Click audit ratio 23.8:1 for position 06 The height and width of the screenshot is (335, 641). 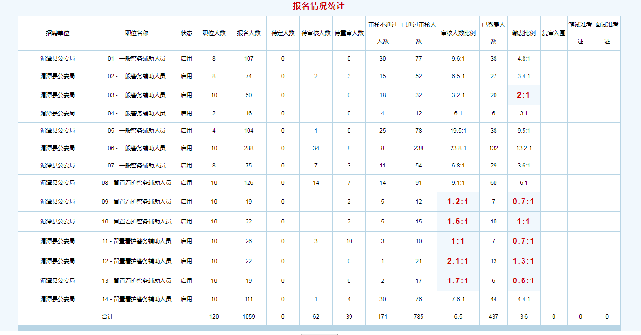click(x=458, y=148)
